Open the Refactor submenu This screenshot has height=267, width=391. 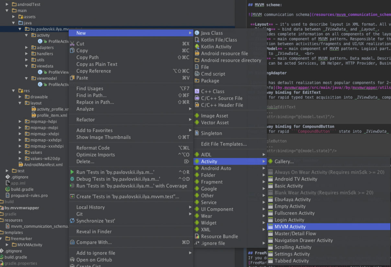(131, 119)
